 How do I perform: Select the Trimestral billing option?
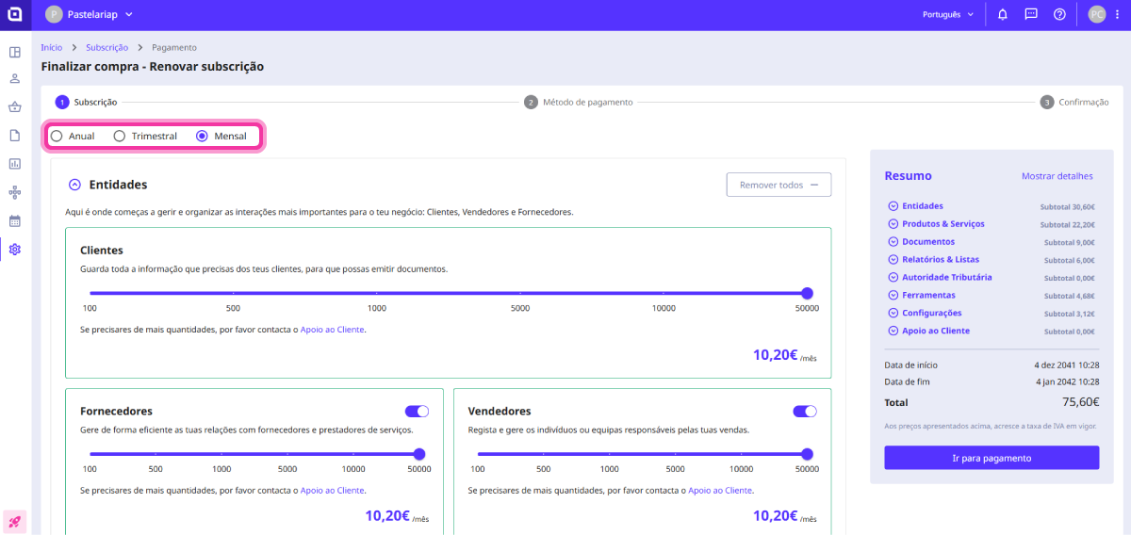coord(120,136)
